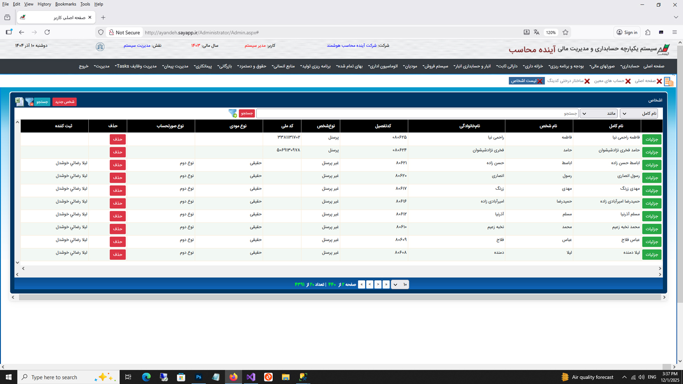Open the نام کامل search field dropdown
Image resolution: width=683 pixels, height=384 pixels.
(x=639, y=113)
